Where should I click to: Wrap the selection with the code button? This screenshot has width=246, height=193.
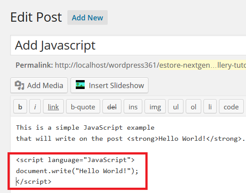click(231, 107)
